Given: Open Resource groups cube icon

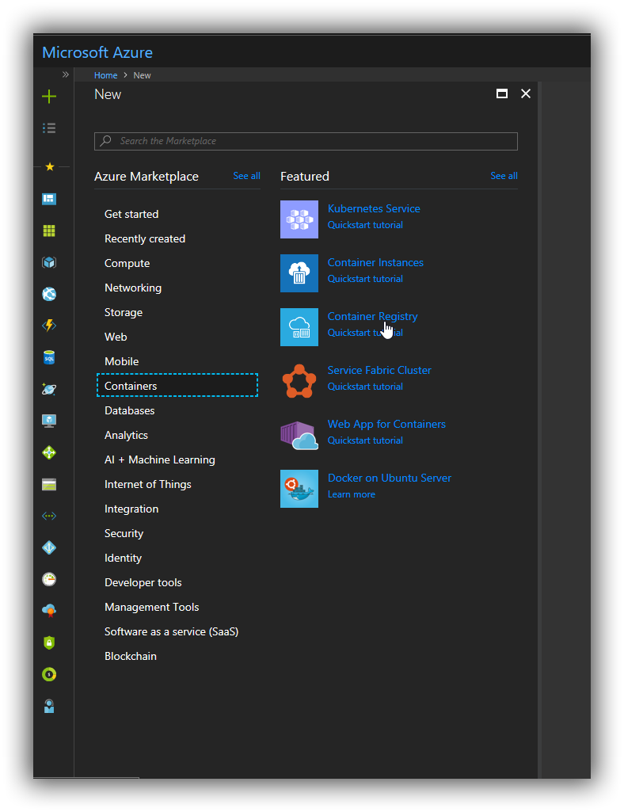Looking at the screenshot, I should click(49, 262).
